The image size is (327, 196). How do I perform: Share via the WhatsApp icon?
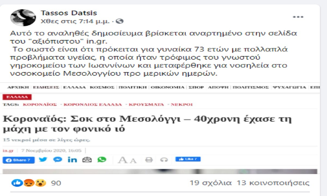[102, 160]
